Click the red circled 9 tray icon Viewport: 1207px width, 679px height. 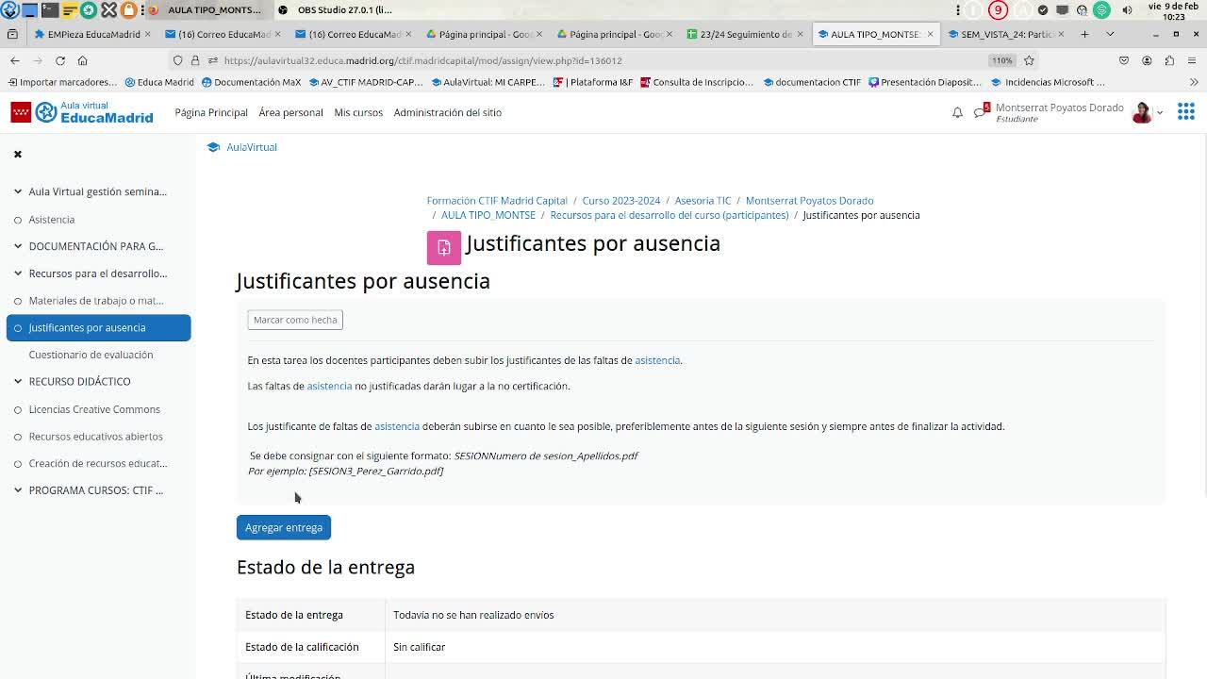tap(998, 10)
